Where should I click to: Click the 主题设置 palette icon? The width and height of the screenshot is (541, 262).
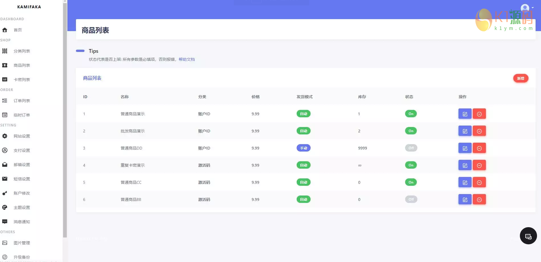(x=5, y=207)
